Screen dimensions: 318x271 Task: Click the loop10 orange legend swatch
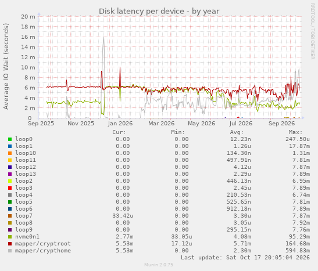(10, 153)
